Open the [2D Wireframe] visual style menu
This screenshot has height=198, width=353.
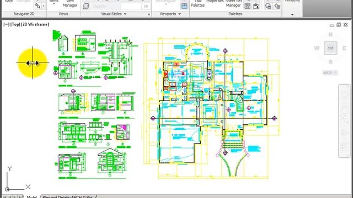coord(35,24)
